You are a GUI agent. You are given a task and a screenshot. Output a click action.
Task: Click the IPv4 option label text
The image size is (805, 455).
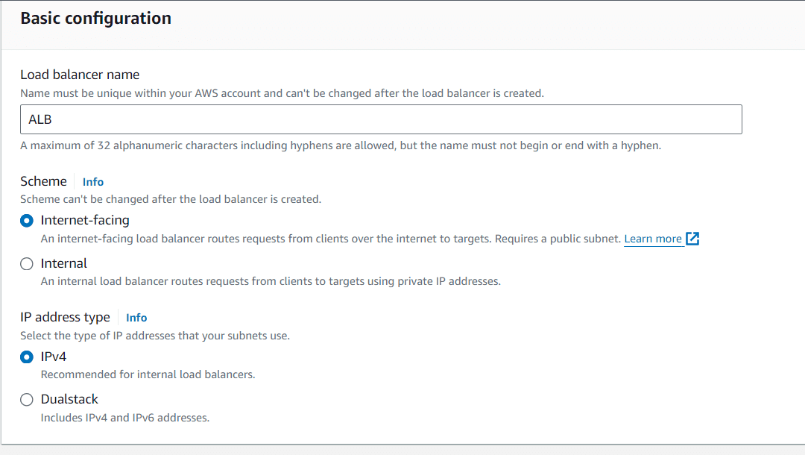coord(54,357)
